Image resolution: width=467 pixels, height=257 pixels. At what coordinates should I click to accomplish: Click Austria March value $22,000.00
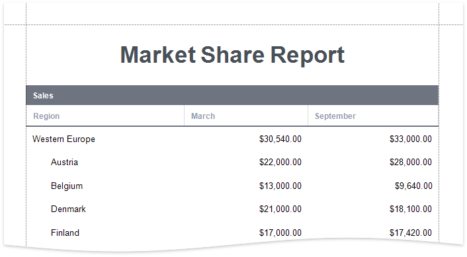(x=280, y=162)
